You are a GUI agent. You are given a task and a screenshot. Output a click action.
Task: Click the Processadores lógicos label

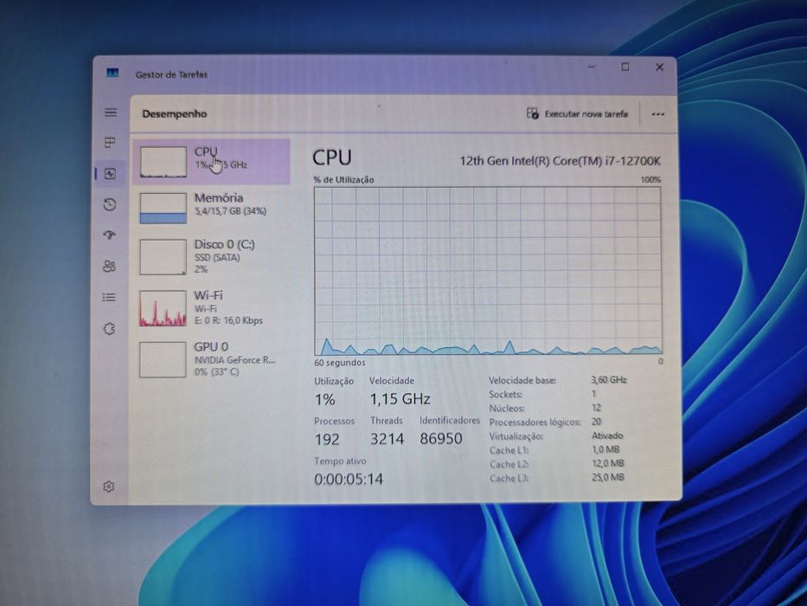[535, 422]
